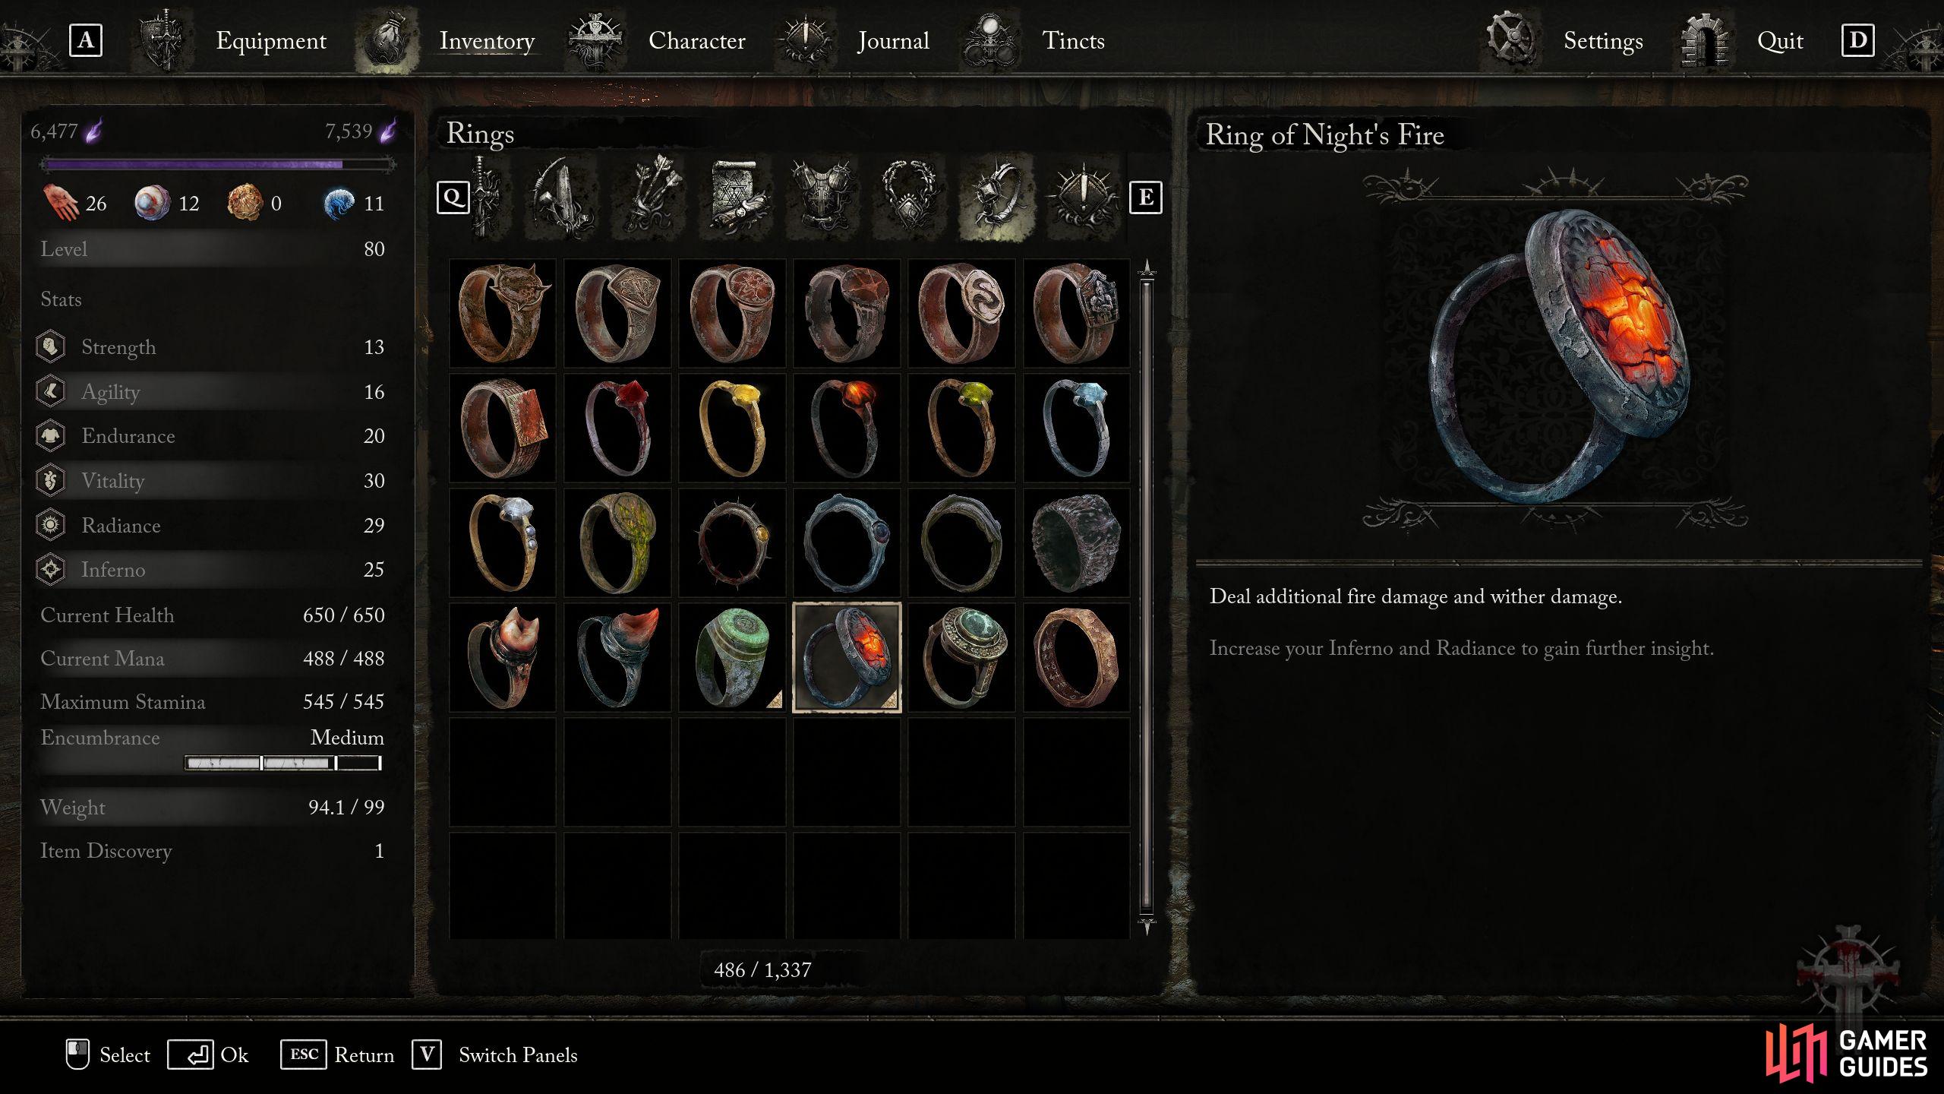Click the Return ESC prompt

pos(337,1055)
